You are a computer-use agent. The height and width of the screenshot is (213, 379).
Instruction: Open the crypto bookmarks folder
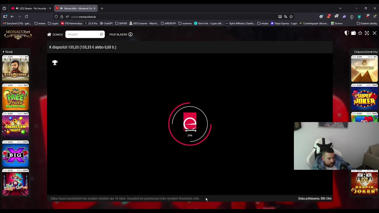tap(53, 23)
